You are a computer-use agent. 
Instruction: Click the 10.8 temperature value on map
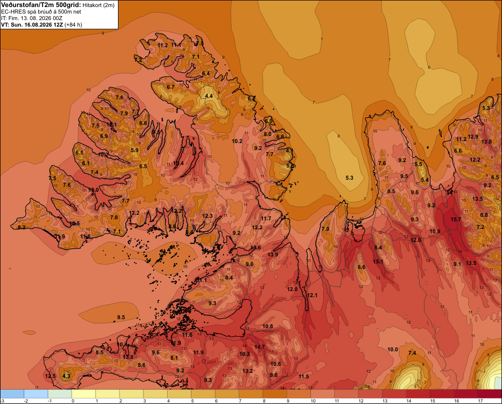[268, 326]
